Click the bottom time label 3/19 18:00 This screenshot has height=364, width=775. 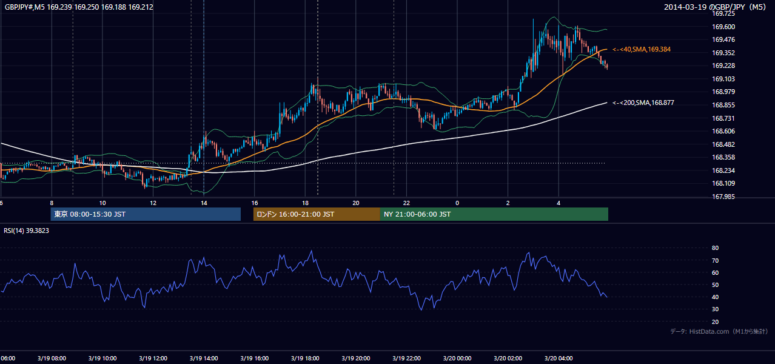pyautogui.click(x=304, y=359)
